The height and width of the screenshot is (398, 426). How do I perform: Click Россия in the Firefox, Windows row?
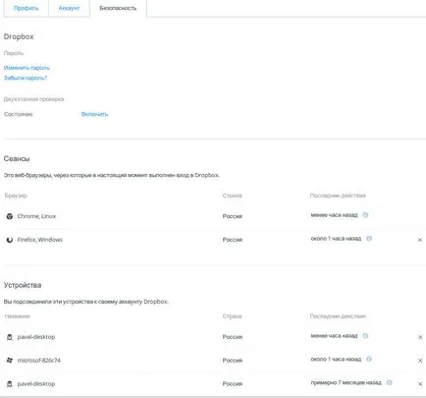(233, 240)
